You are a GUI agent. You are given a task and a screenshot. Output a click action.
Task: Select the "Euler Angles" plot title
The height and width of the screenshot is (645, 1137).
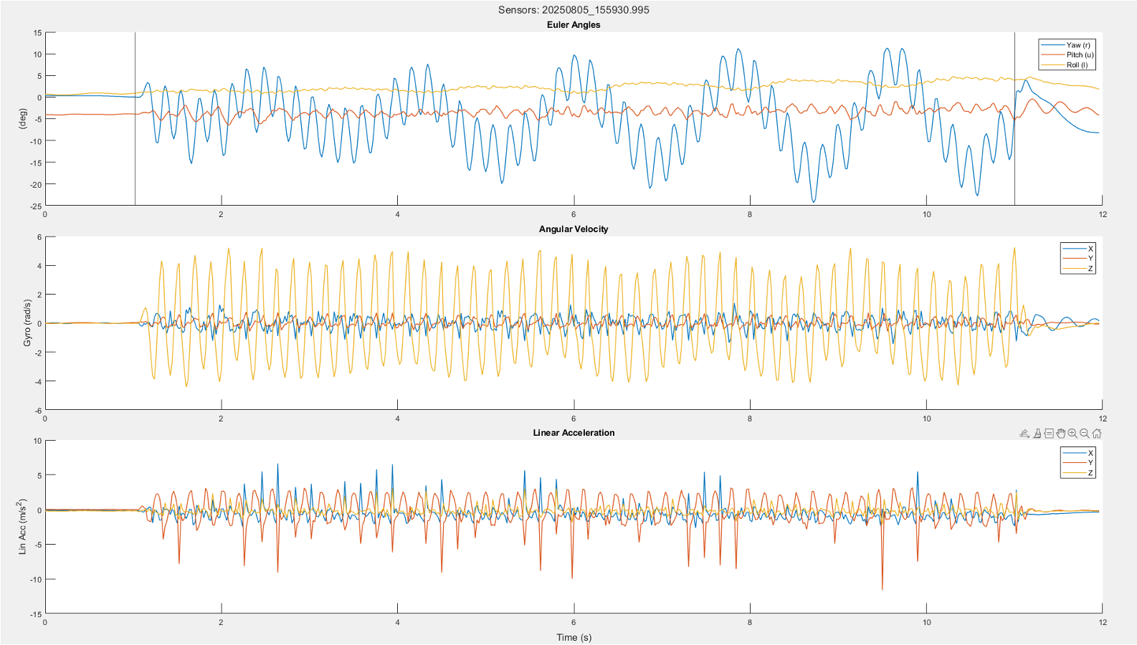(574, 24)
